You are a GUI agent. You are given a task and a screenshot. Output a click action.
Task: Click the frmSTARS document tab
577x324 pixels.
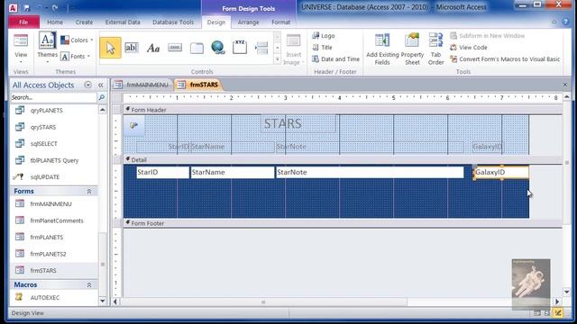point(198,85)
